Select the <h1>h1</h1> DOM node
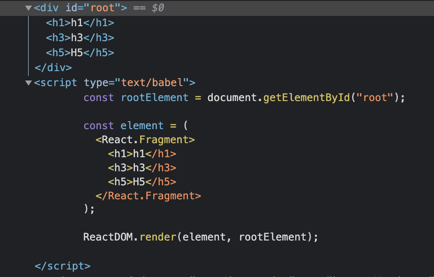This screenshot has height=277, width=434. point(80,22)
